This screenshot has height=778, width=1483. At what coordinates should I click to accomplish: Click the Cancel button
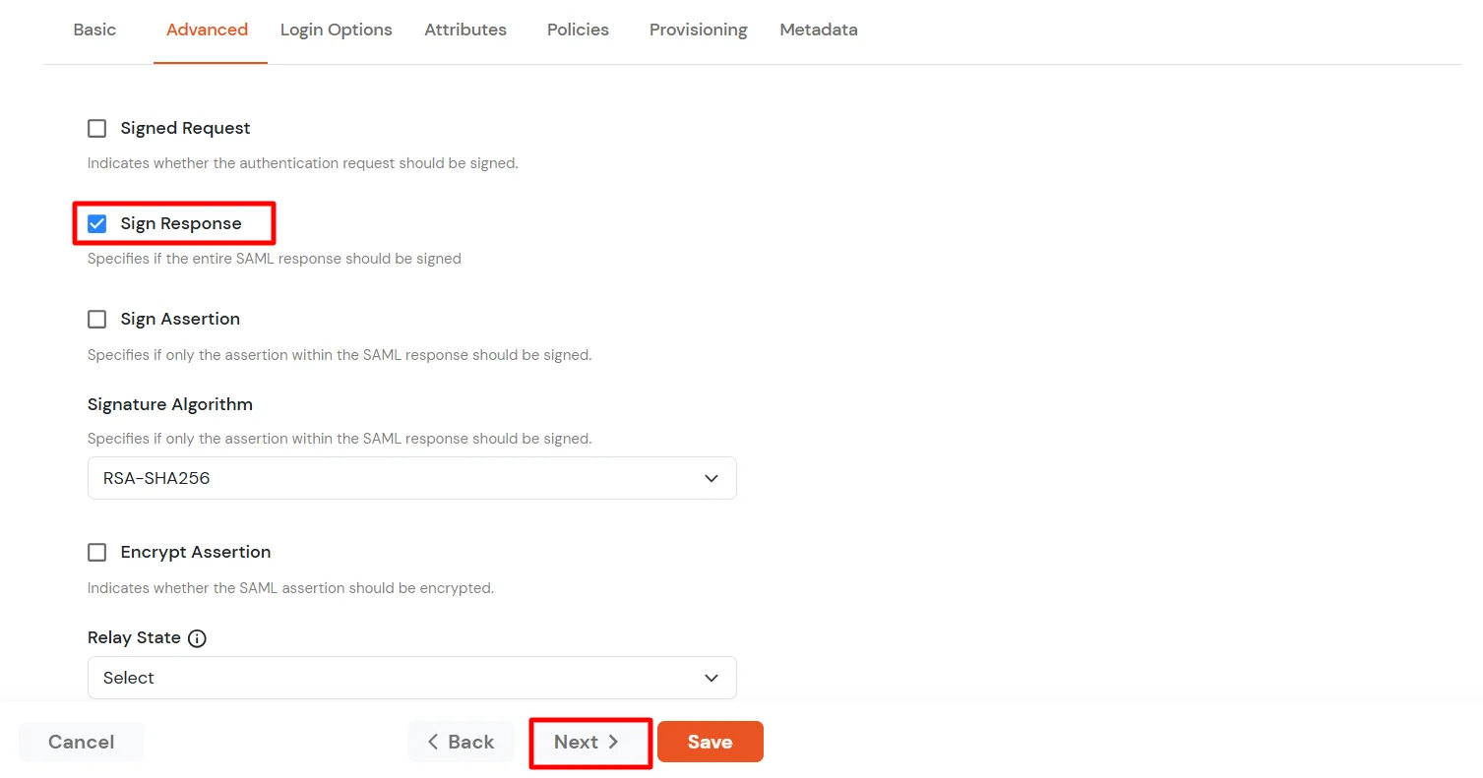click(81, 742)
